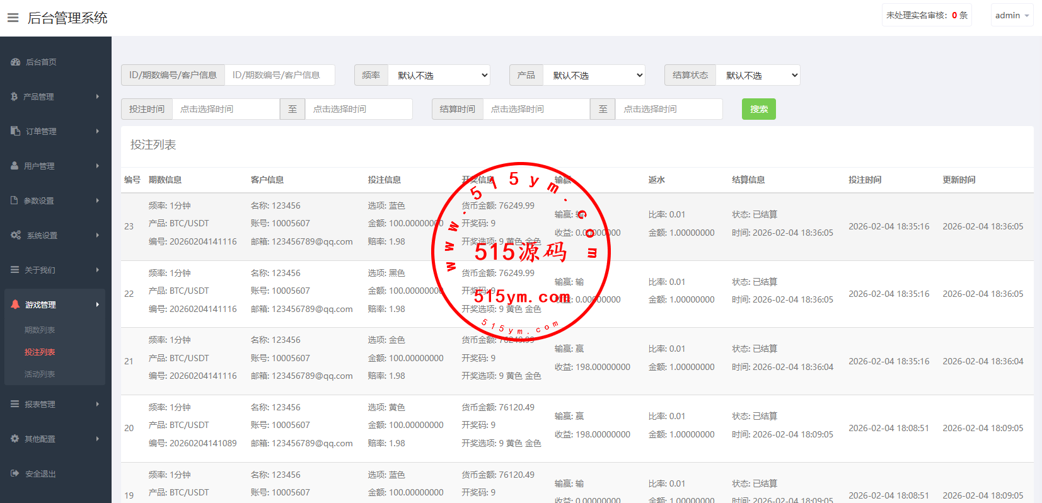Open the admin user dropdown
The image size is (1042, 503).
click(1012, 15)
